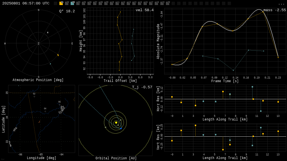Image resolution: width=287 pixels, height=161 pixels.
Task: Click the blue Earth marker in orbit plot
Action: pyautogui.click(x=121, y=129)
